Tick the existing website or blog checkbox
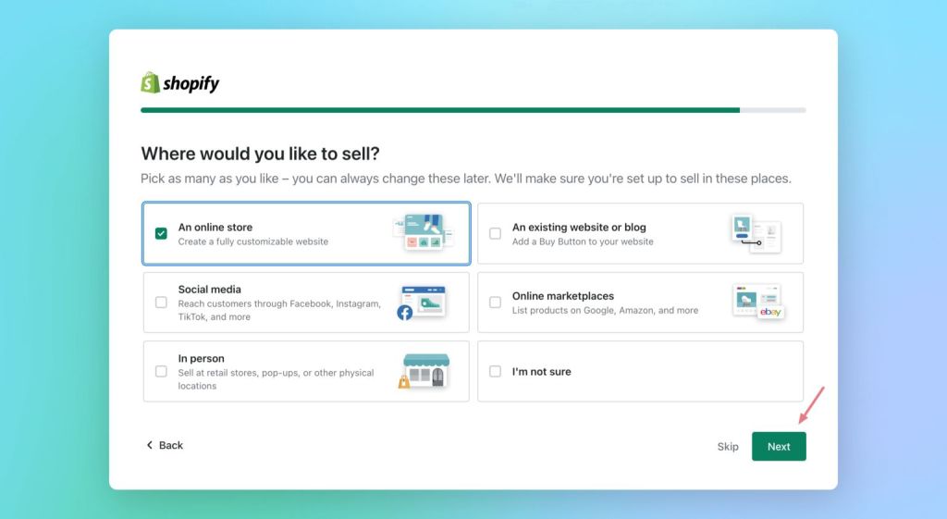Viewport: 947px width, 519px height. tap(495, 233)
